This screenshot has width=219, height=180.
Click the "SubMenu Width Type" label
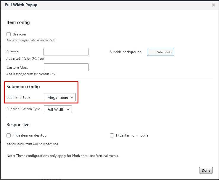[x=23, y=109]
